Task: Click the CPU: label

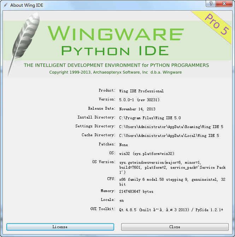Action: coord(111,179)
